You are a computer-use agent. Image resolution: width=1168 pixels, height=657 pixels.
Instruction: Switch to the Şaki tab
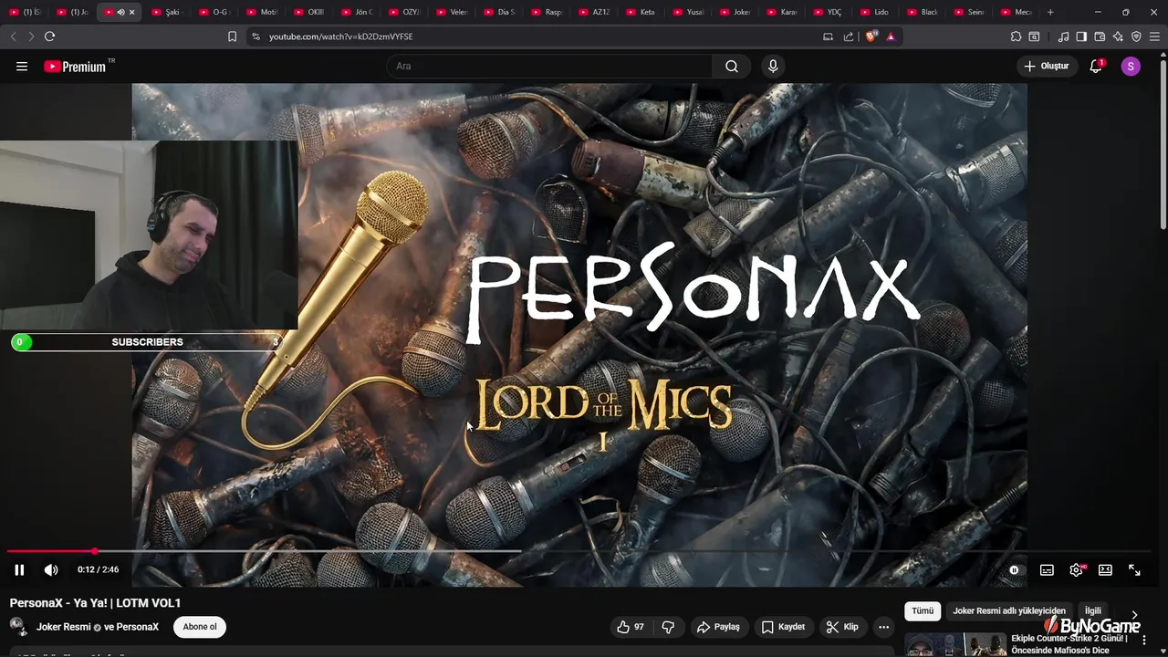coord(166,12)
